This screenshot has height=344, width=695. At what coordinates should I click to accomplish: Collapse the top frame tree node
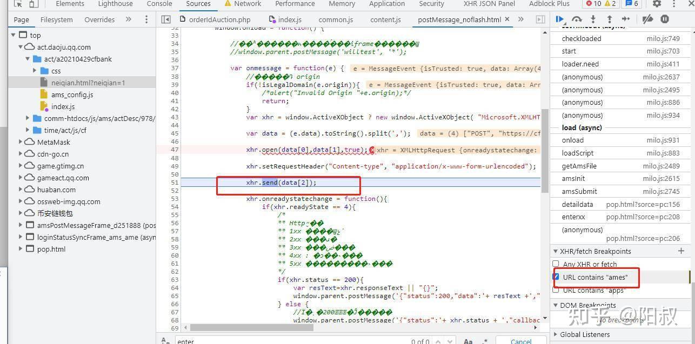tap(14, 35)
